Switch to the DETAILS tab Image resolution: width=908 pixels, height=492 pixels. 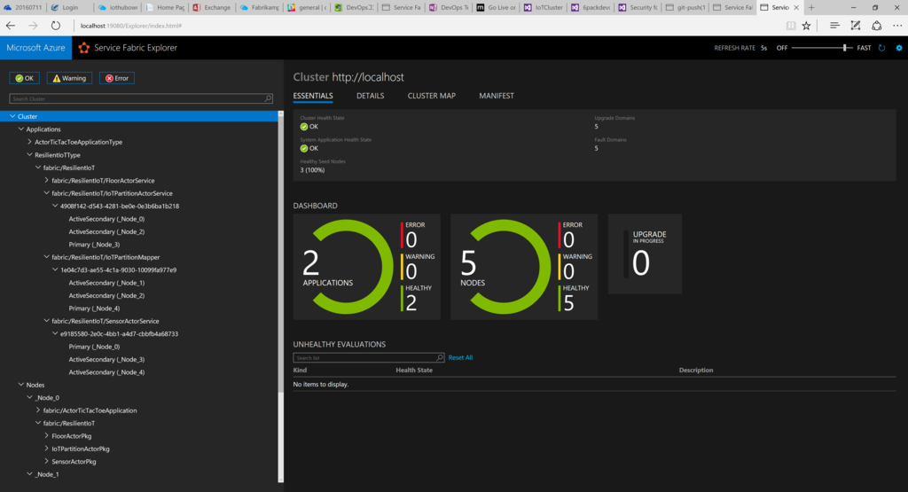[x=370, y=96]
